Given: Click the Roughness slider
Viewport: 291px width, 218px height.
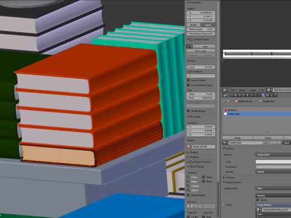Looking at the screenshot, I should tap(273, 167).
